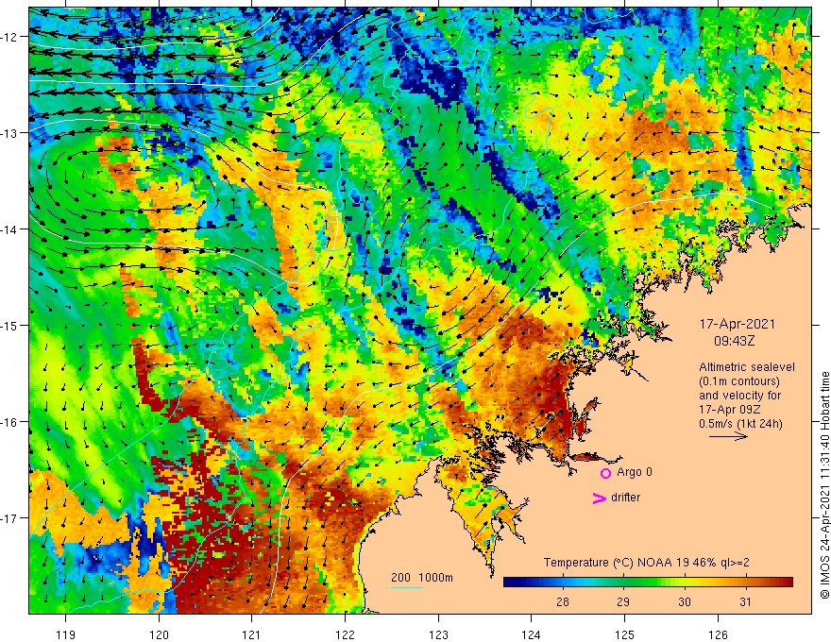Click the cyan 200 1000m depth contour line sample
831x642 pixels.
(x=407, y=587)
